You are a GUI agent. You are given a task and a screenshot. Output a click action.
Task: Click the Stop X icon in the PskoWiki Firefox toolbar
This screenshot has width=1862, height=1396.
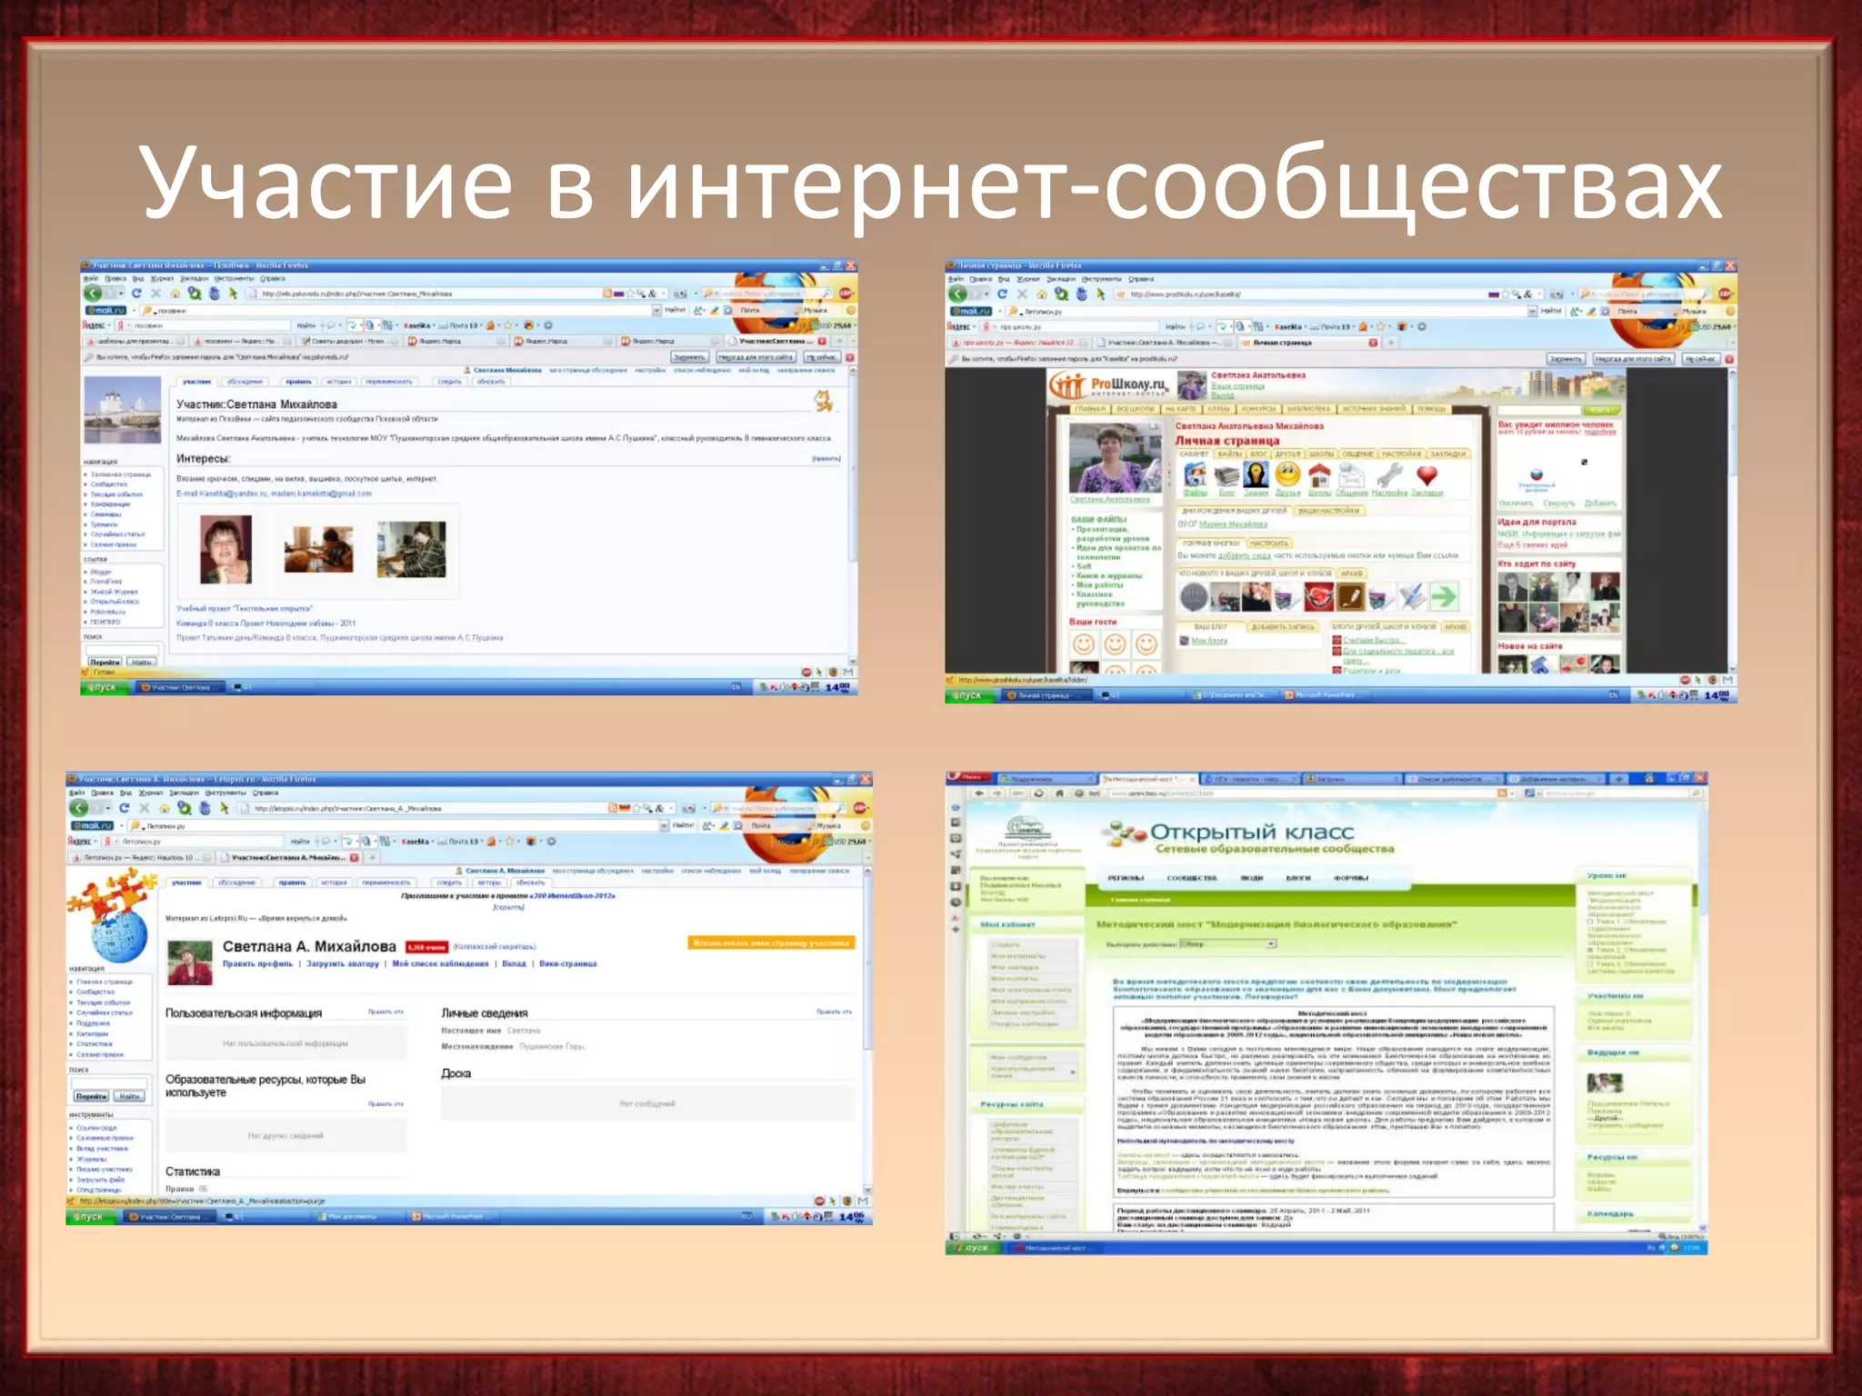click(155, 294)
